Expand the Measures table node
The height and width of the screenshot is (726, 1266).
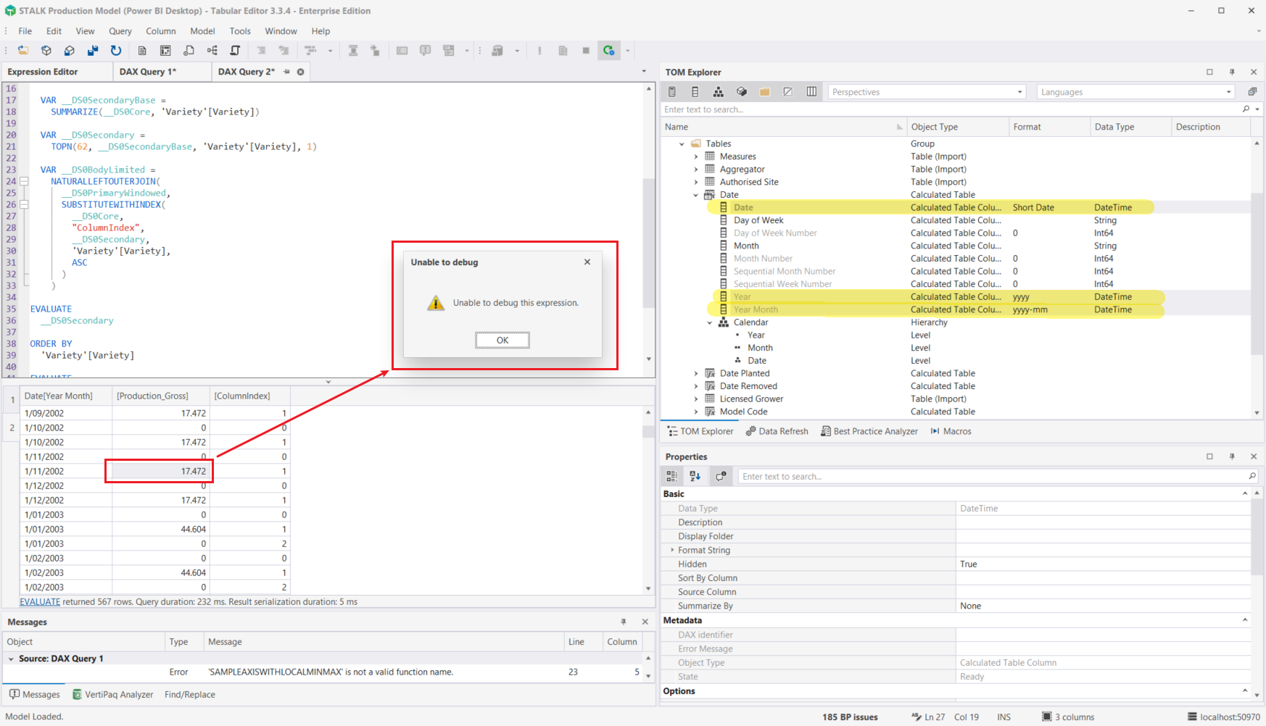tap(695, 156)
